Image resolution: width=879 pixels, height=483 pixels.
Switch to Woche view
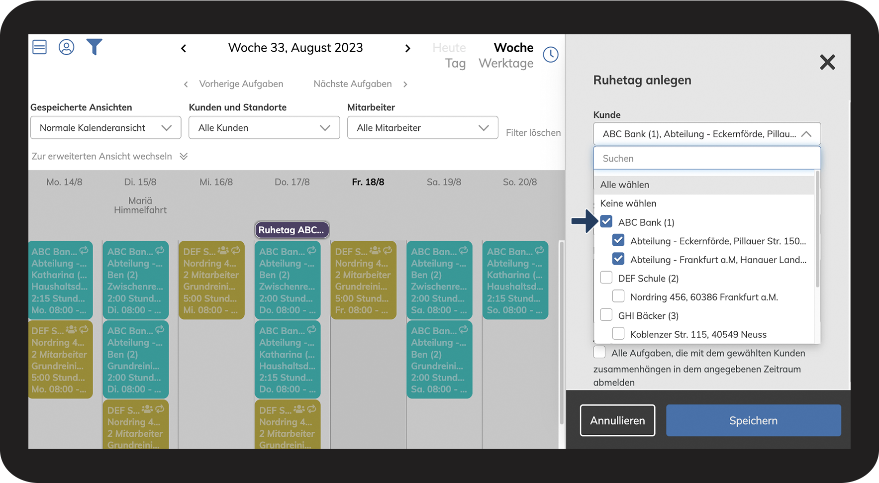(x=513, y=48)
